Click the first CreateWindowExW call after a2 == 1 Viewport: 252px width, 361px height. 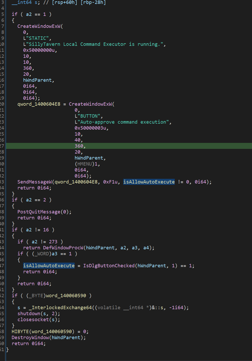tap(39, 26)
